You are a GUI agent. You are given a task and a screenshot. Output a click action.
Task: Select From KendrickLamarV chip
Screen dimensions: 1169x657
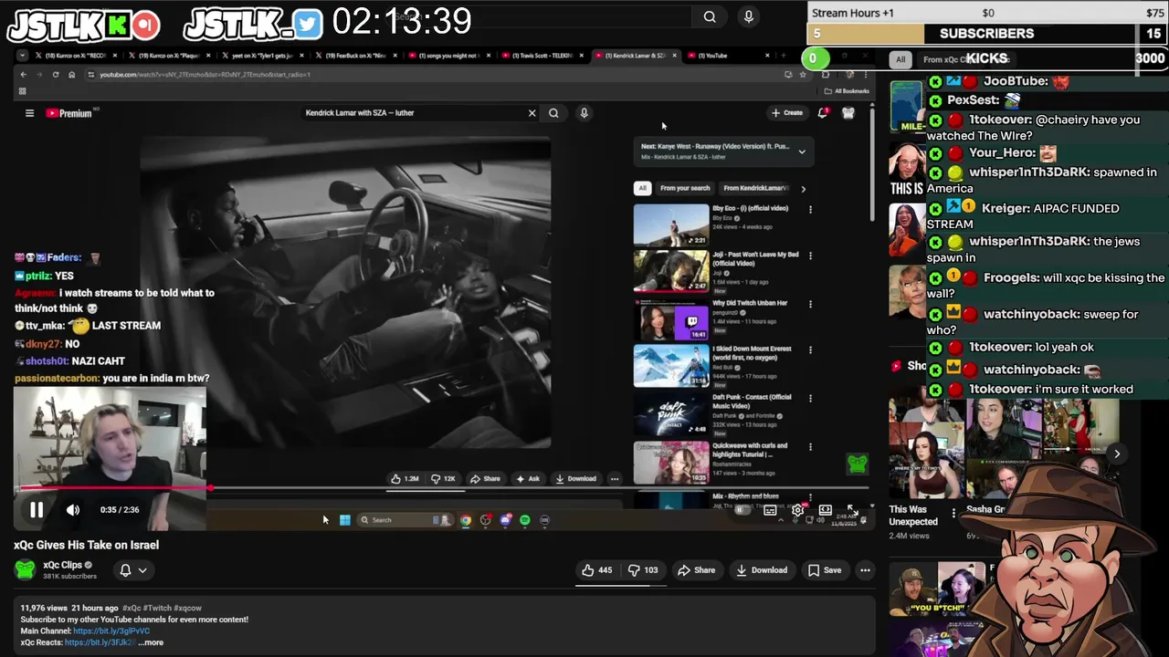(755, 188)
